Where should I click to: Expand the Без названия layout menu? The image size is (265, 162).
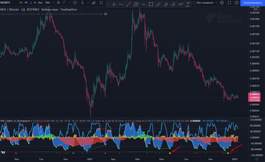pyautogui.click(x=216, y=3)
